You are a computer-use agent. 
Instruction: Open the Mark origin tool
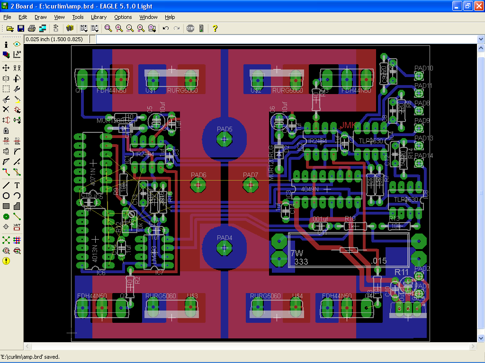pos(17,55)
